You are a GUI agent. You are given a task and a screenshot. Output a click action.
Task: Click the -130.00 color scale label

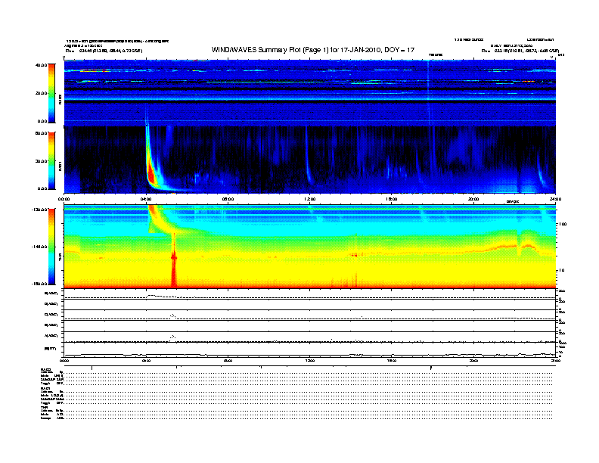(x=39, y=210)
